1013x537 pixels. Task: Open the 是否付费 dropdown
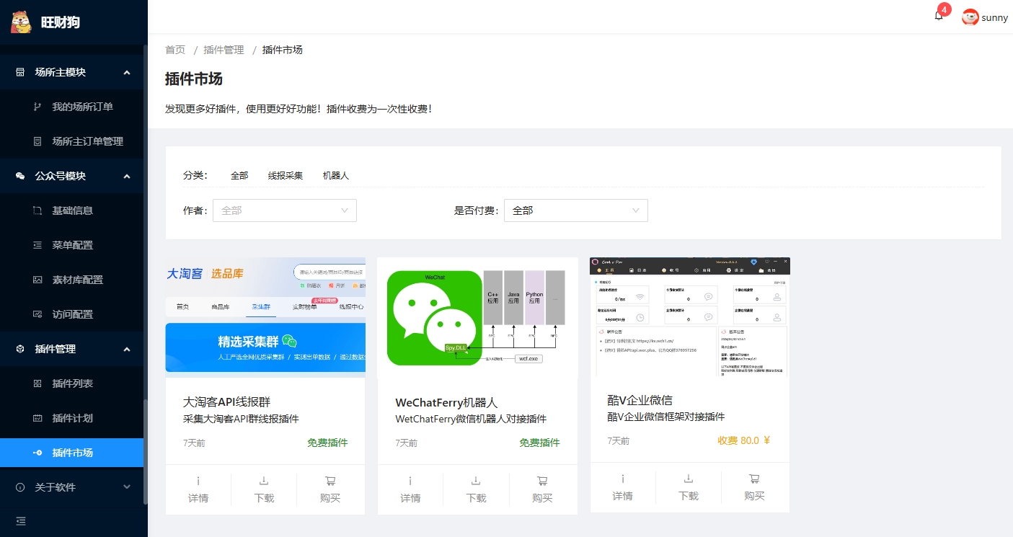tap(575, 210)
